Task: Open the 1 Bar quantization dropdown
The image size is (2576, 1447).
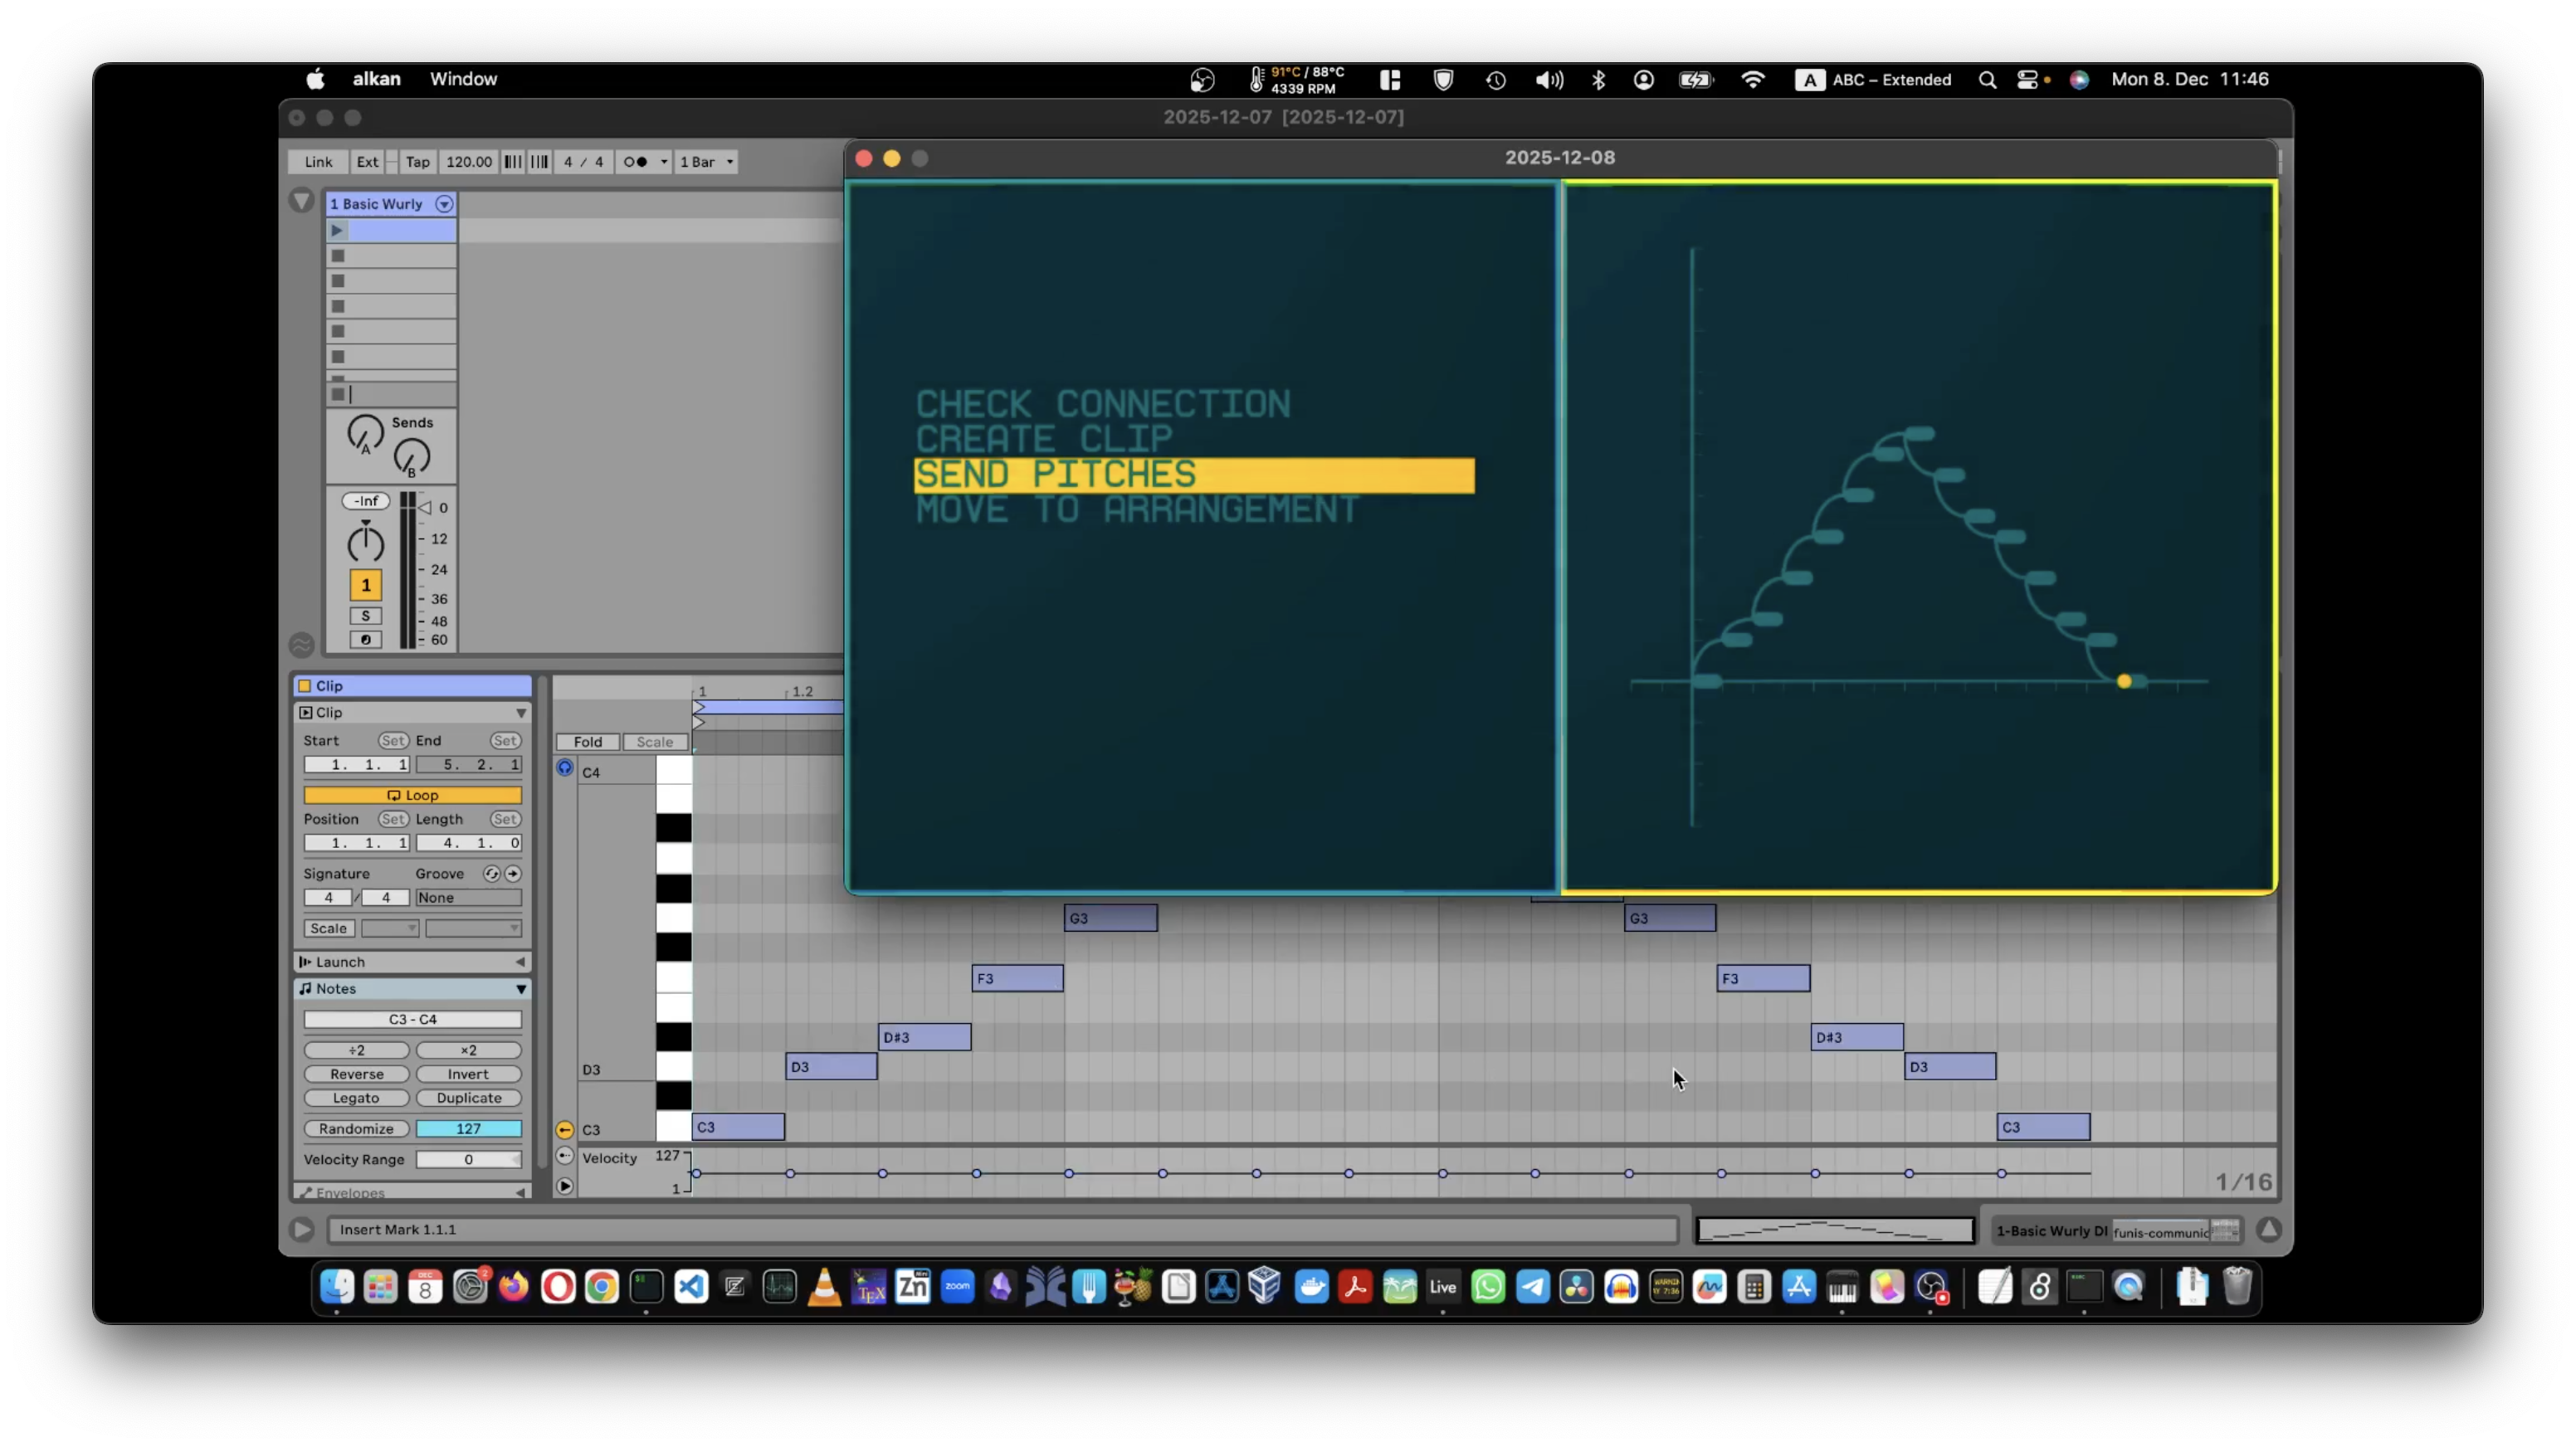Action: 706,162
